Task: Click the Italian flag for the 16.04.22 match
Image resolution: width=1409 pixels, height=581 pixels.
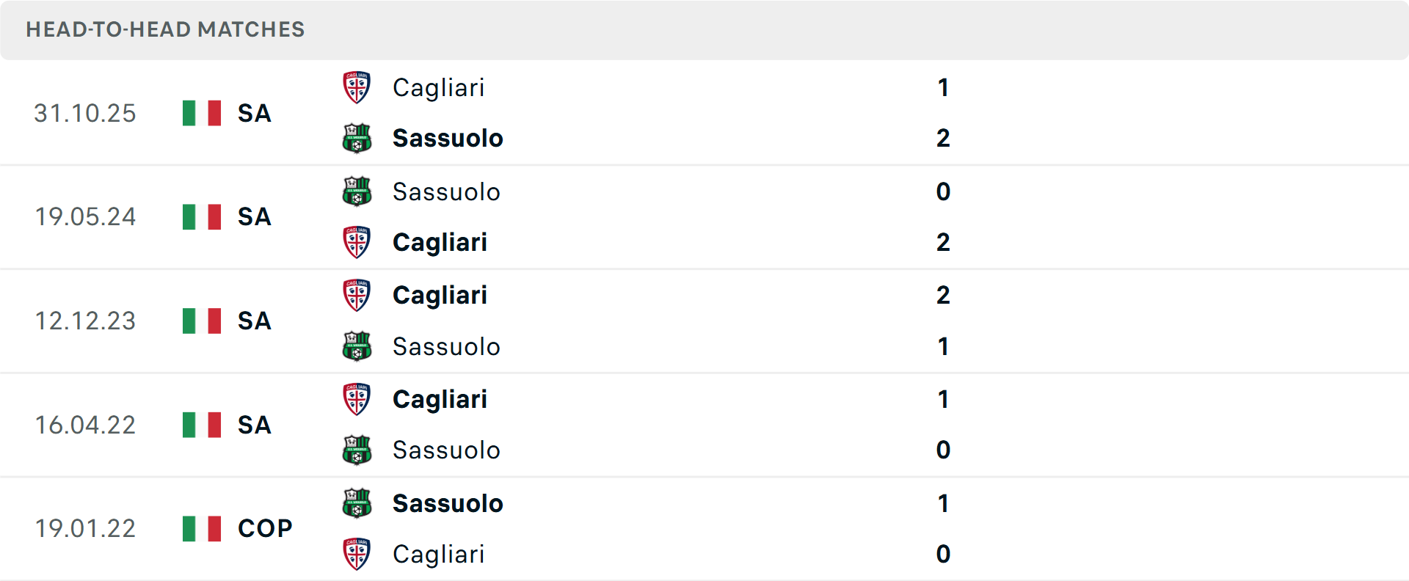Action: click(203, 424)
